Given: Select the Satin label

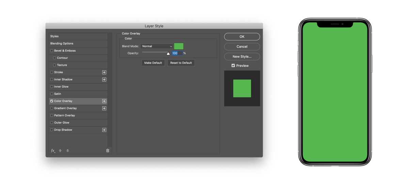Looking at the screenshot, I should pos(58,94).
